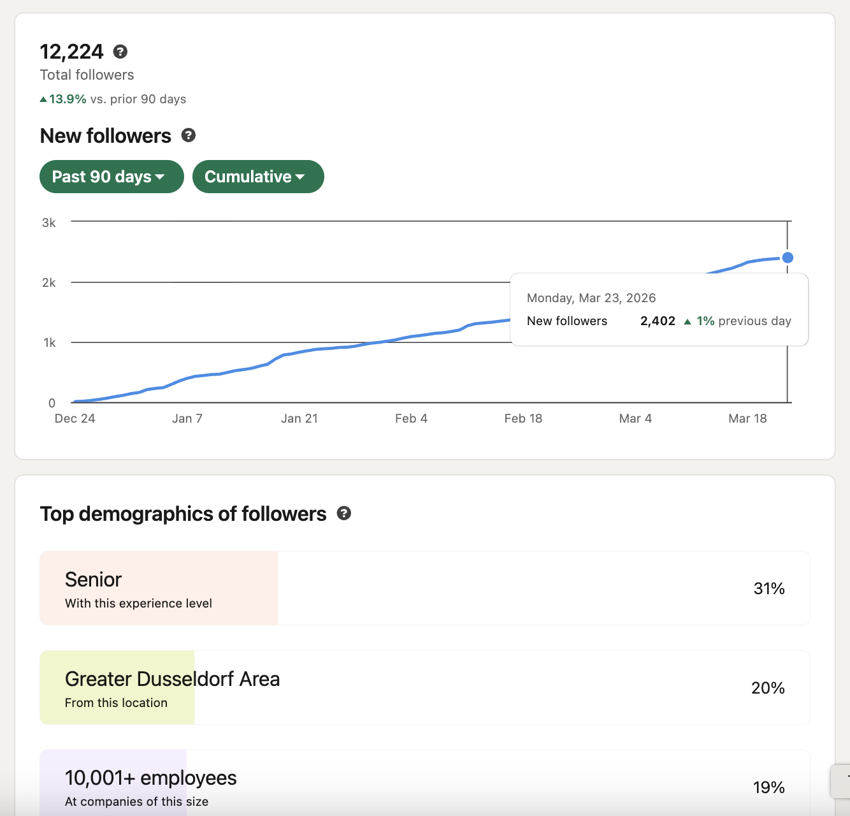Toggle the date range to a different period
850x816 pixels.
(112, 177)
